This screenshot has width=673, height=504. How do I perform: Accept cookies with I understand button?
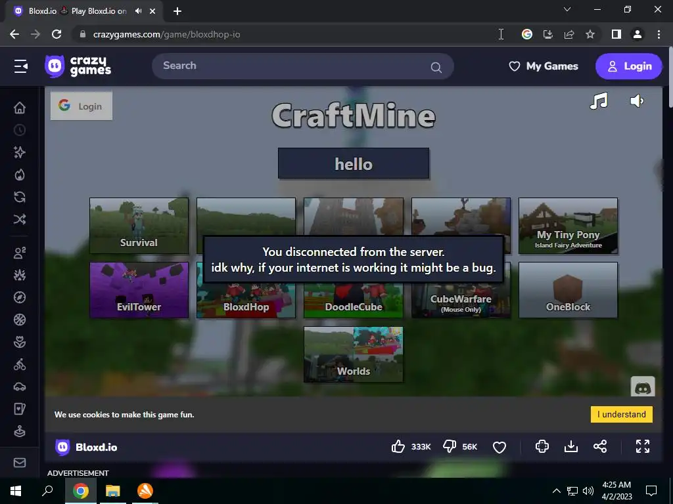tap(622, 415)
